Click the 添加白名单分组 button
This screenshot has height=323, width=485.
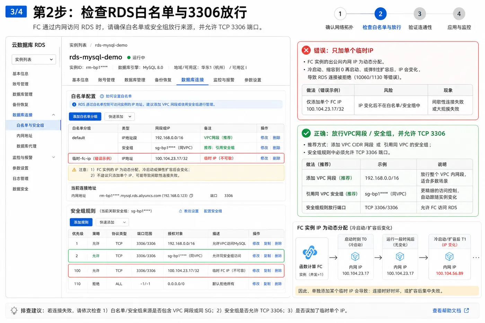tap(85, 117)
